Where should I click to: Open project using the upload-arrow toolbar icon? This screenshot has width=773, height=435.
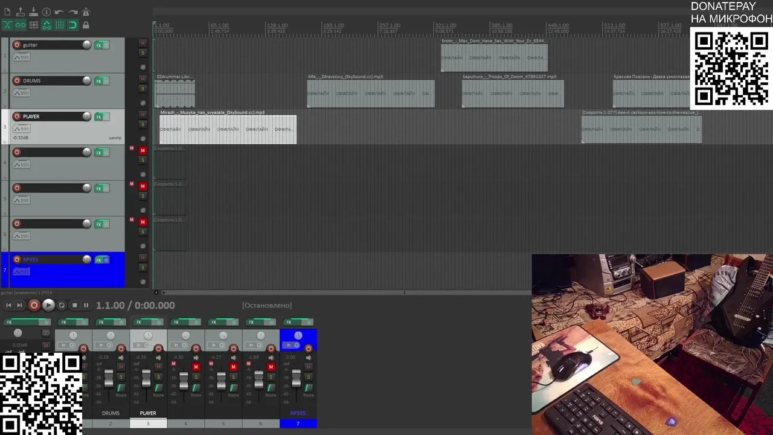click(21, 11)
